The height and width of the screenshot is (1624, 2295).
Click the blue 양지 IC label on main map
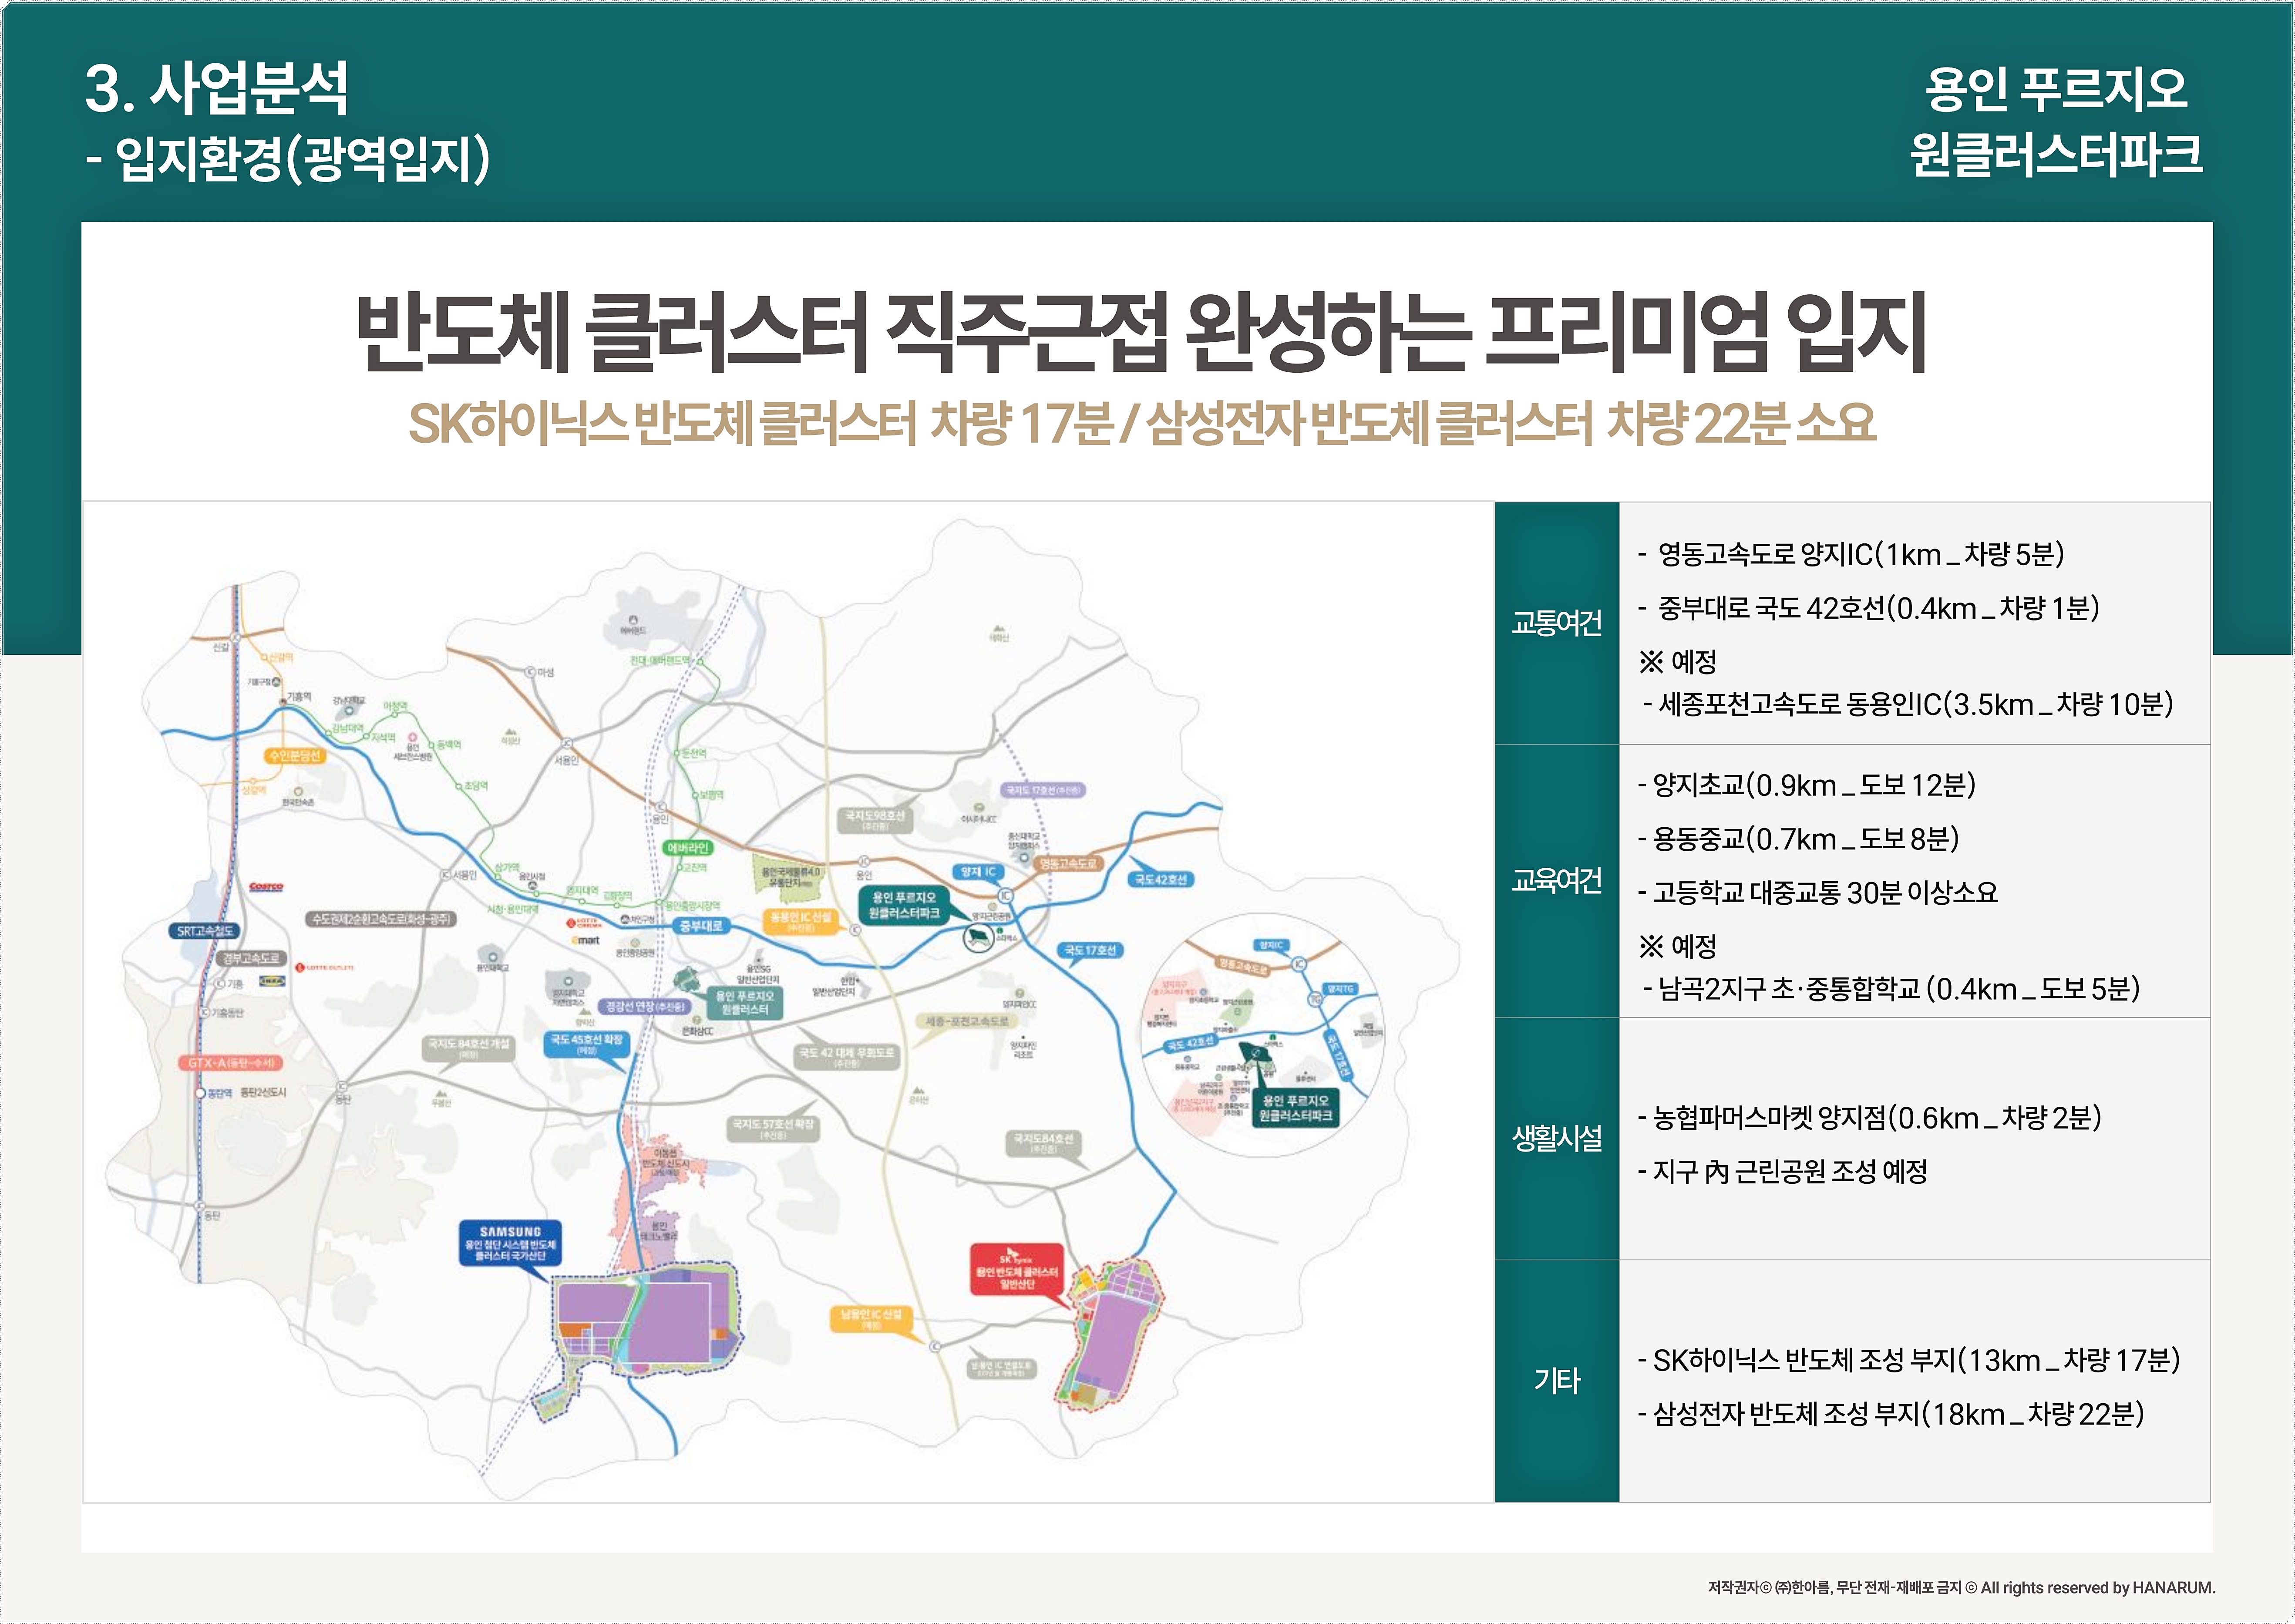[978, 872]
